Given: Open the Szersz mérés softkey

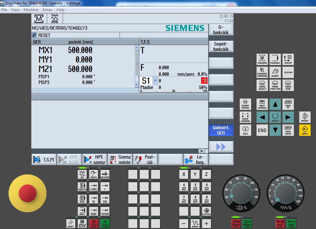Looking at the screenshot, I should click(120, 160).
